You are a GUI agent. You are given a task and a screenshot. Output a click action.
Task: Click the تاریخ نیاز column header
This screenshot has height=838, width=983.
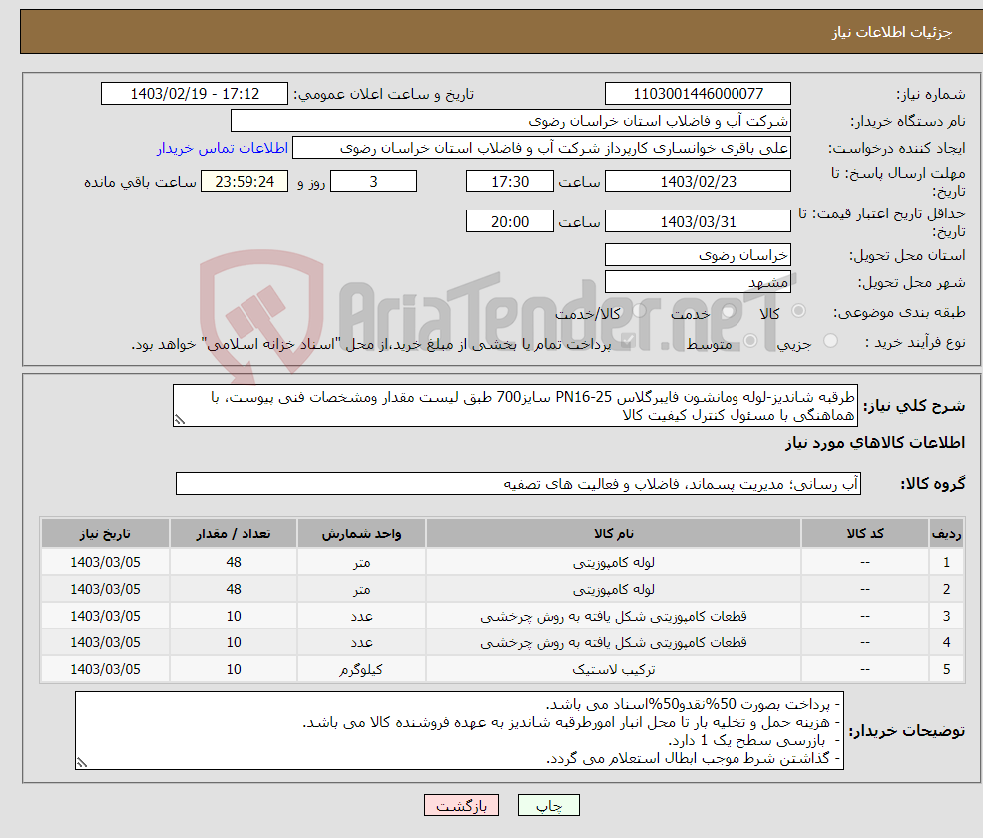[x=106, y=534]
